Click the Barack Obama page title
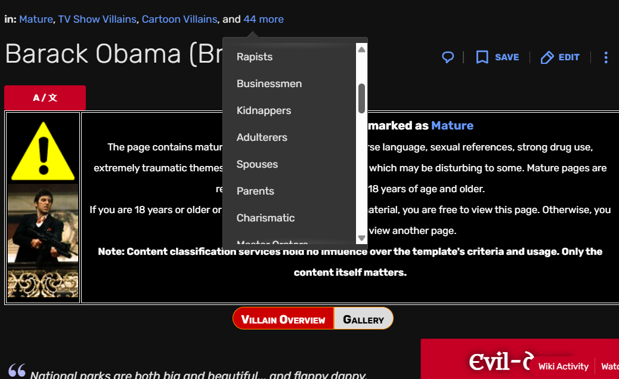The width and height of the screenshot is (619, 379). click(114, 54)
